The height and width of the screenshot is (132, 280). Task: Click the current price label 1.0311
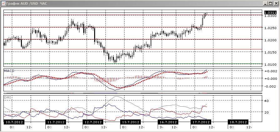(270, 13)
